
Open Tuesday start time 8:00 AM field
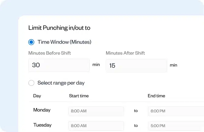tap(96, 126)
